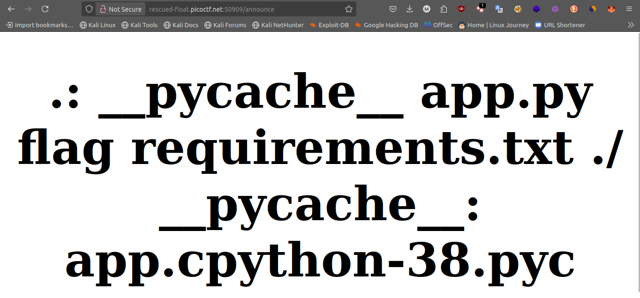640x298 pixels.
Task: Bookmark this page with the star
Action: [349, 9]
